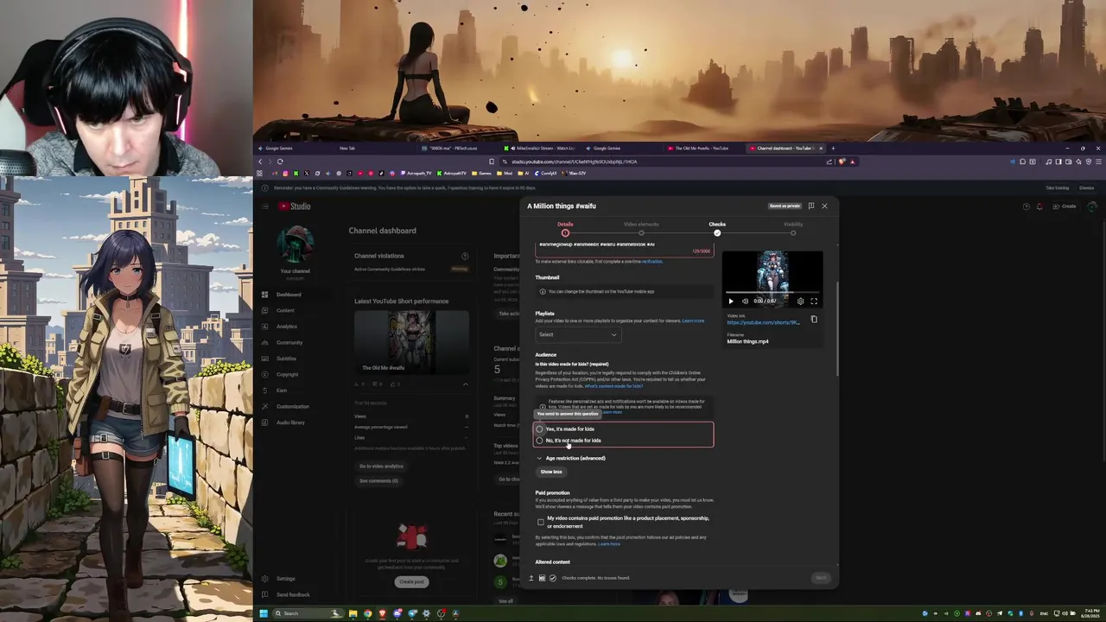The height and width of the screenshot is (622, 1106).
Task: Open File Explorer from the taskbar
Action: click(353, 613)
